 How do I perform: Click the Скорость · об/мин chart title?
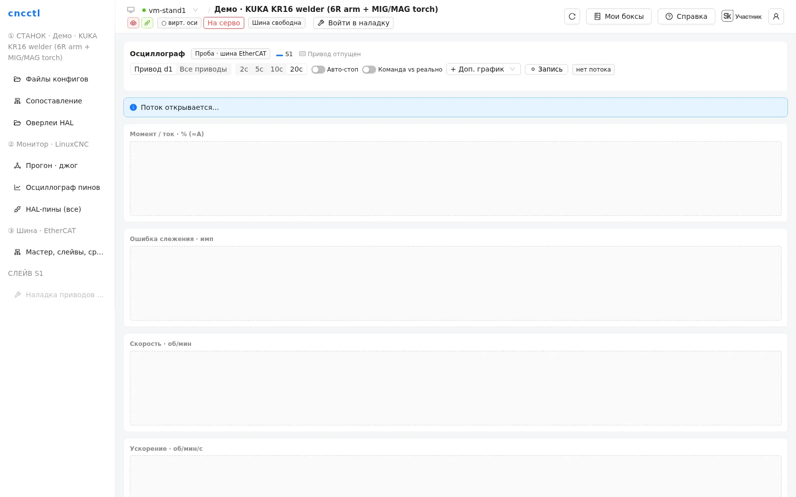(161, 344)
